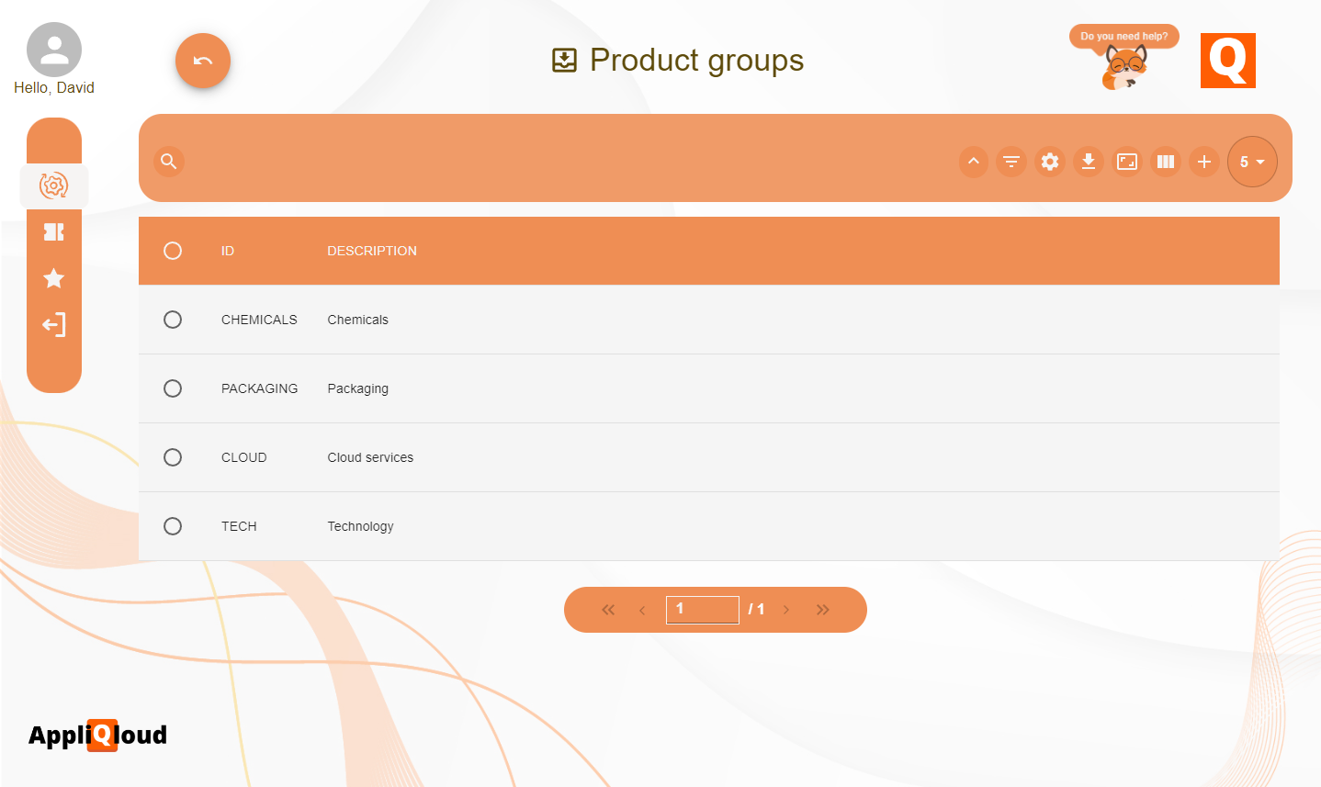This screenshot has width=1321, height=787.
Task: Open the settings module in the sidebar
Action: pyautogui.click(x=54, y=186)
